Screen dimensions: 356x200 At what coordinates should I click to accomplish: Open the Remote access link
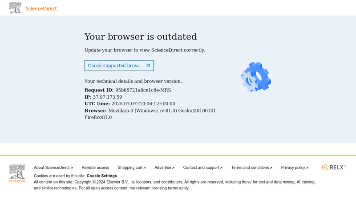pyautogui.click(x=95, y=168)
